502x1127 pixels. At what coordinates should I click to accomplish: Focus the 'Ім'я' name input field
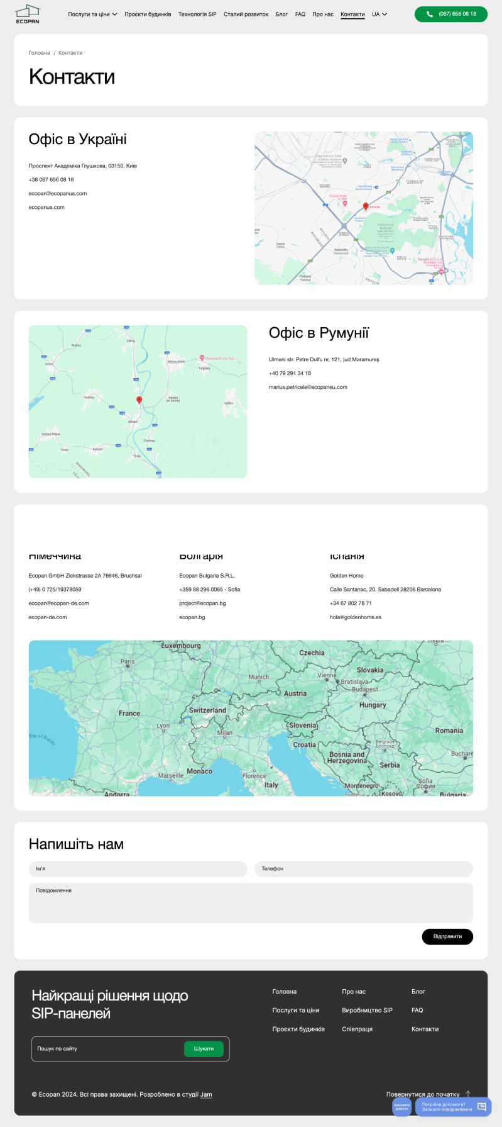pyautogui.click(x=138, y=869)
